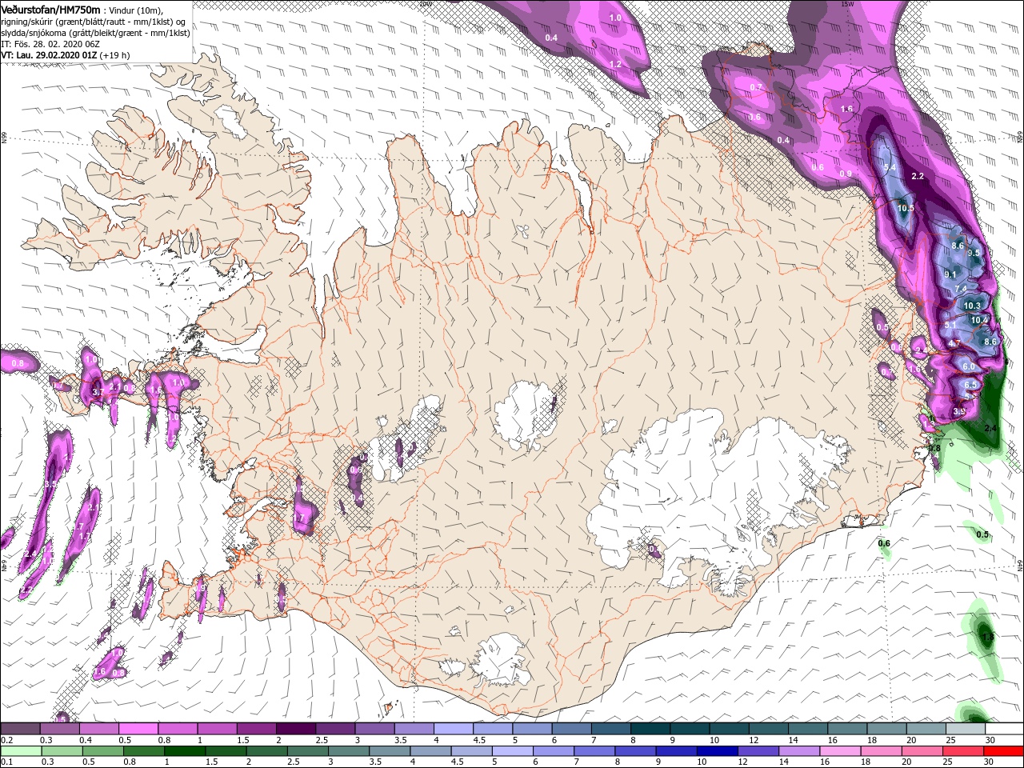This screenshot has width=1024, height=768.
Task: Click the 4.7 precipitation value on the map
Action: (954, 343)
